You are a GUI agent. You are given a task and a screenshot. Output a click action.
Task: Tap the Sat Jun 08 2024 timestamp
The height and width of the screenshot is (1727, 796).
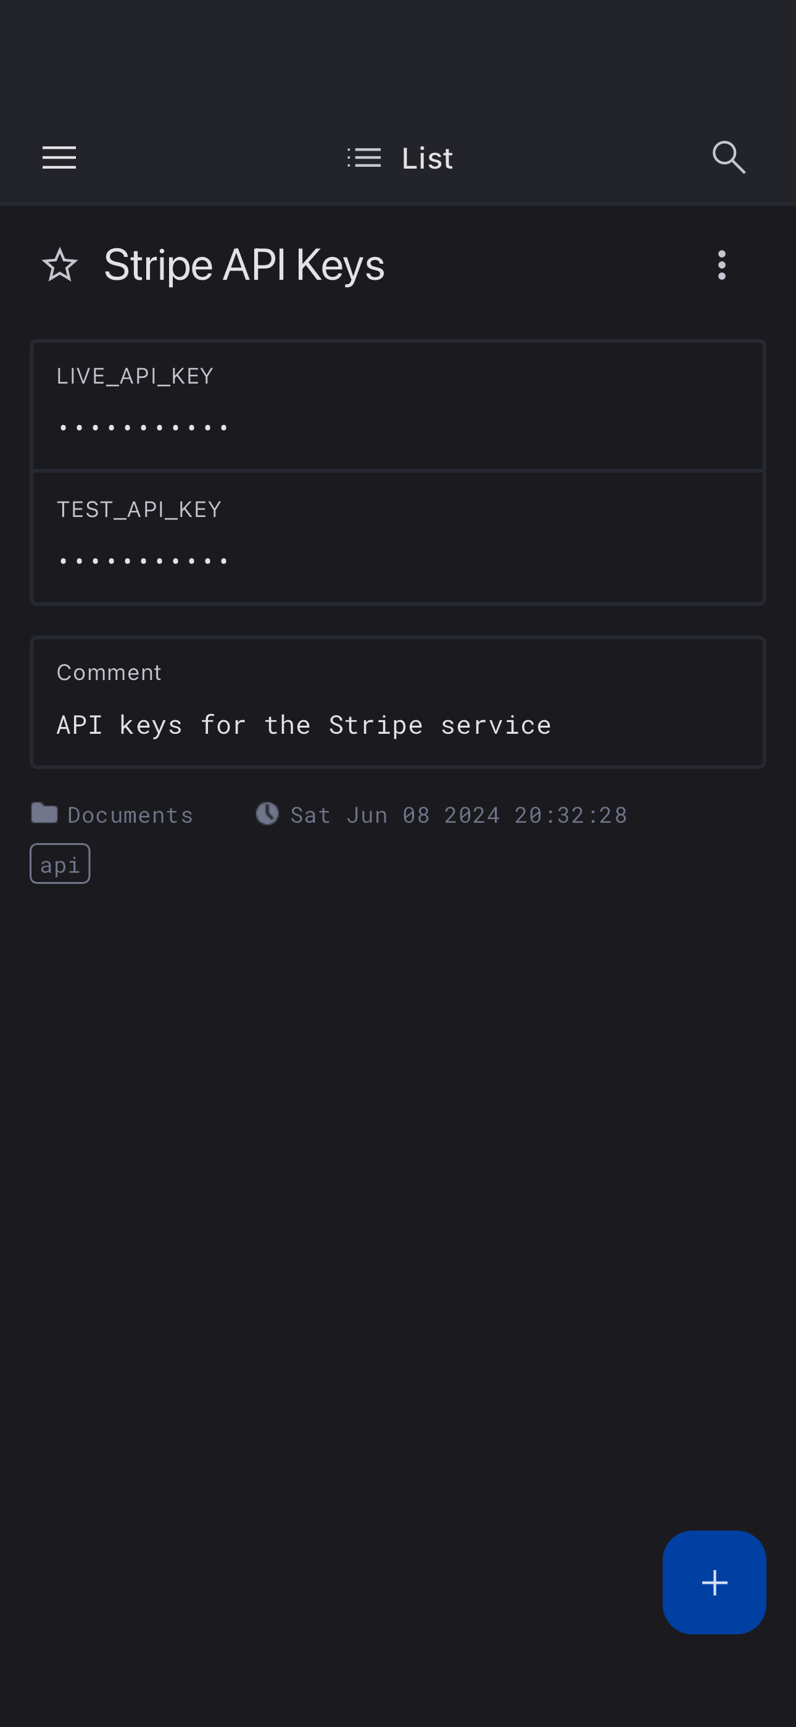[x=458, y=815]
